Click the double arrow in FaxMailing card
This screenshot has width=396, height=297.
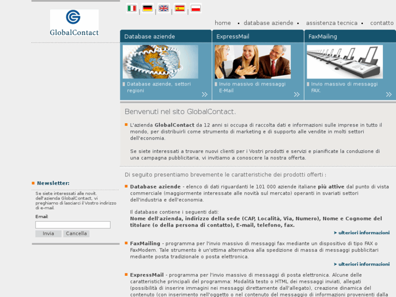[389, 94]
